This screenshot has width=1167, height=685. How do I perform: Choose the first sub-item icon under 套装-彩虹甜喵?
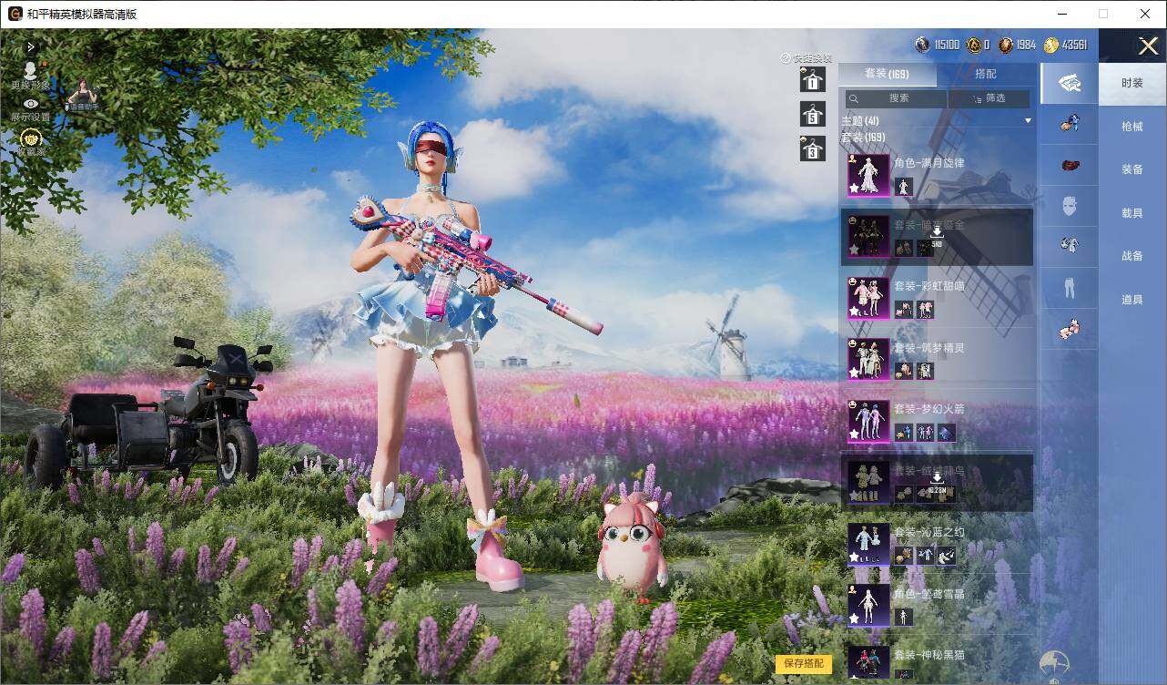(903, 310)
